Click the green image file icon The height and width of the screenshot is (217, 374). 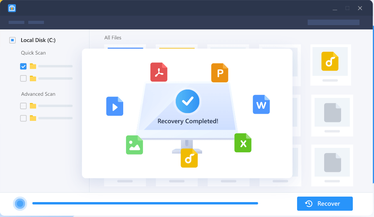pos(135,145)
